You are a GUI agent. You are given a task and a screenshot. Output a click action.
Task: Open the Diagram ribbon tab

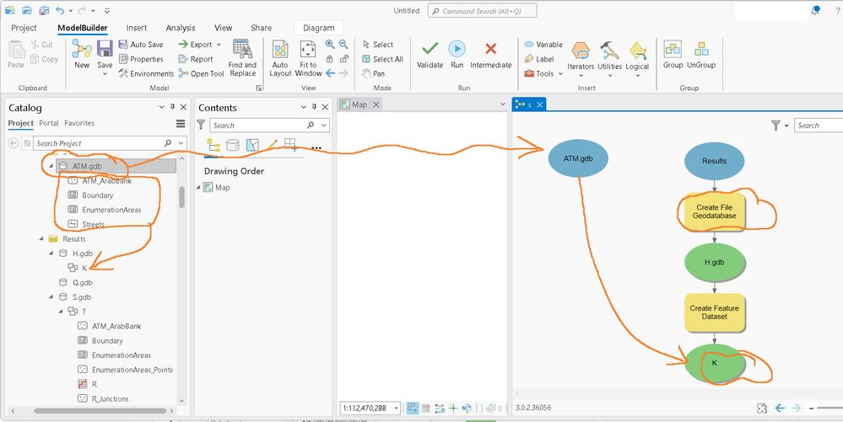(x=319, y=28)
